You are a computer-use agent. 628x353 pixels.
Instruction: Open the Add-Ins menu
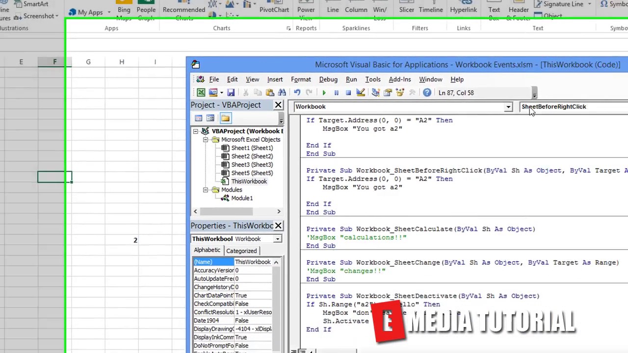tap(400, 79)
